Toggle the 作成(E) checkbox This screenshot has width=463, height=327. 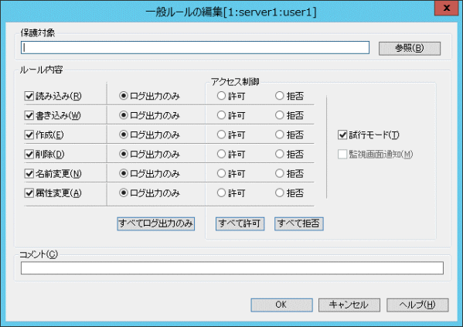tap(29, 135)
